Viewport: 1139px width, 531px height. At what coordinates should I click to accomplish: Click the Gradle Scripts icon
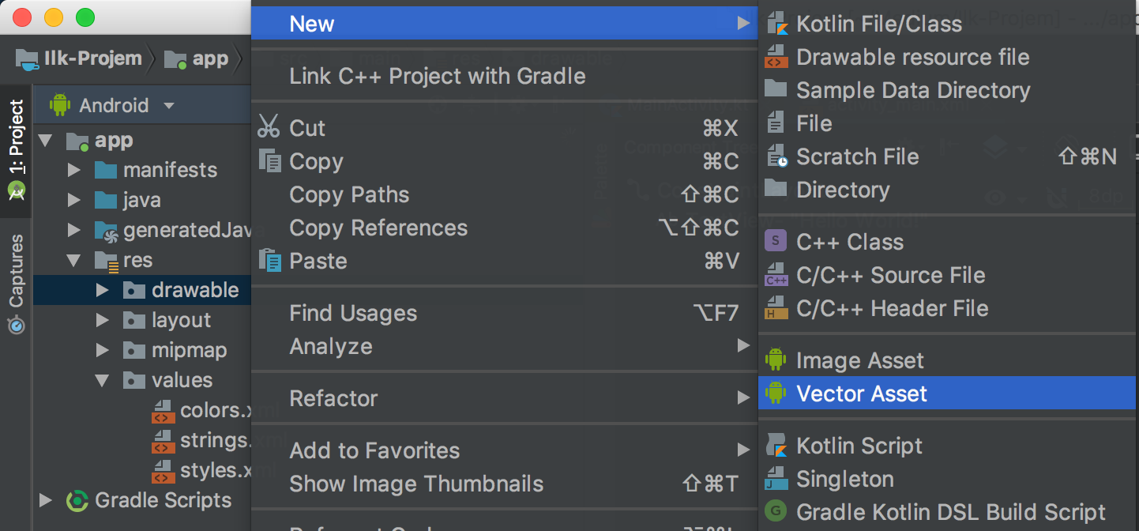point(77,500)
